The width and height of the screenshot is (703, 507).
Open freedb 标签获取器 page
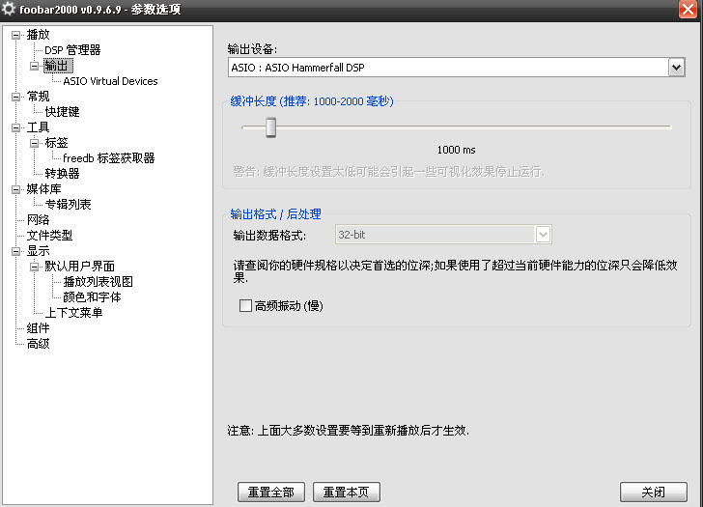pyautogui.click(x=109, y=158)
